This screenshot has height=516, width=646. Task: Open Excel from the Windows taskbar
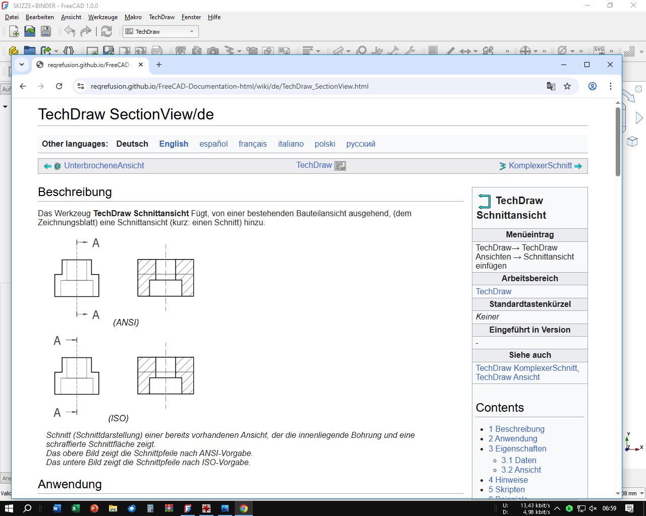pyautogui.click(x=75, y=508)
